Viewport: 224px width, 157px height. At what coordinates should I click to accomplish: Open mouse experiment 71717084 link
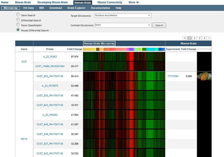pyautogui.click(x=173, y=76)
